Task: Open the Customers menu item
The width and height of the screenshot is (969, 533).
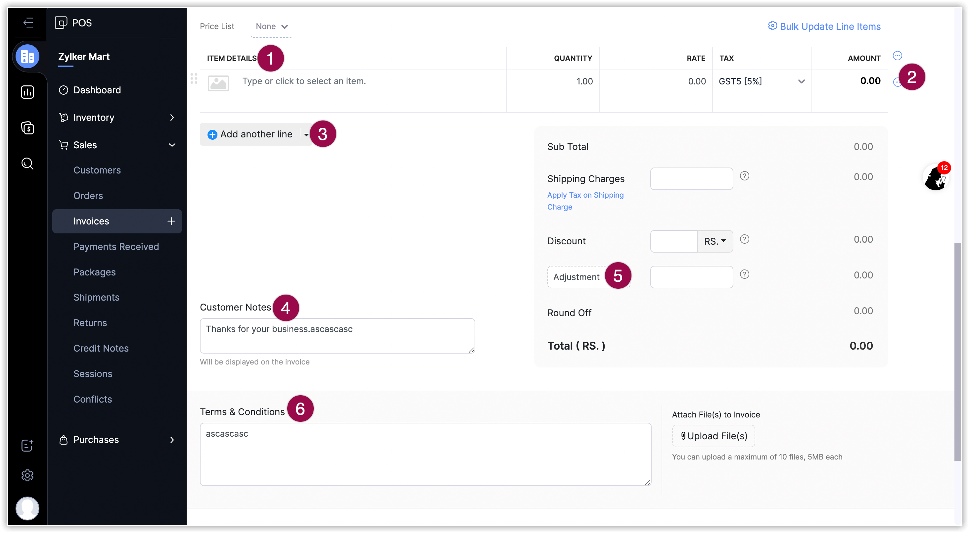Action: tap(97, 170)
